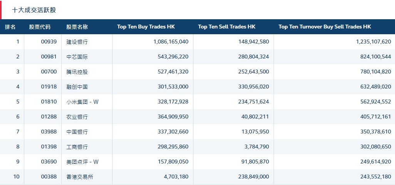Viewport: 395px width, 185px height.
Task: Sort by Top Ten Sell Trades HK
Action: (x=227, y=27)
